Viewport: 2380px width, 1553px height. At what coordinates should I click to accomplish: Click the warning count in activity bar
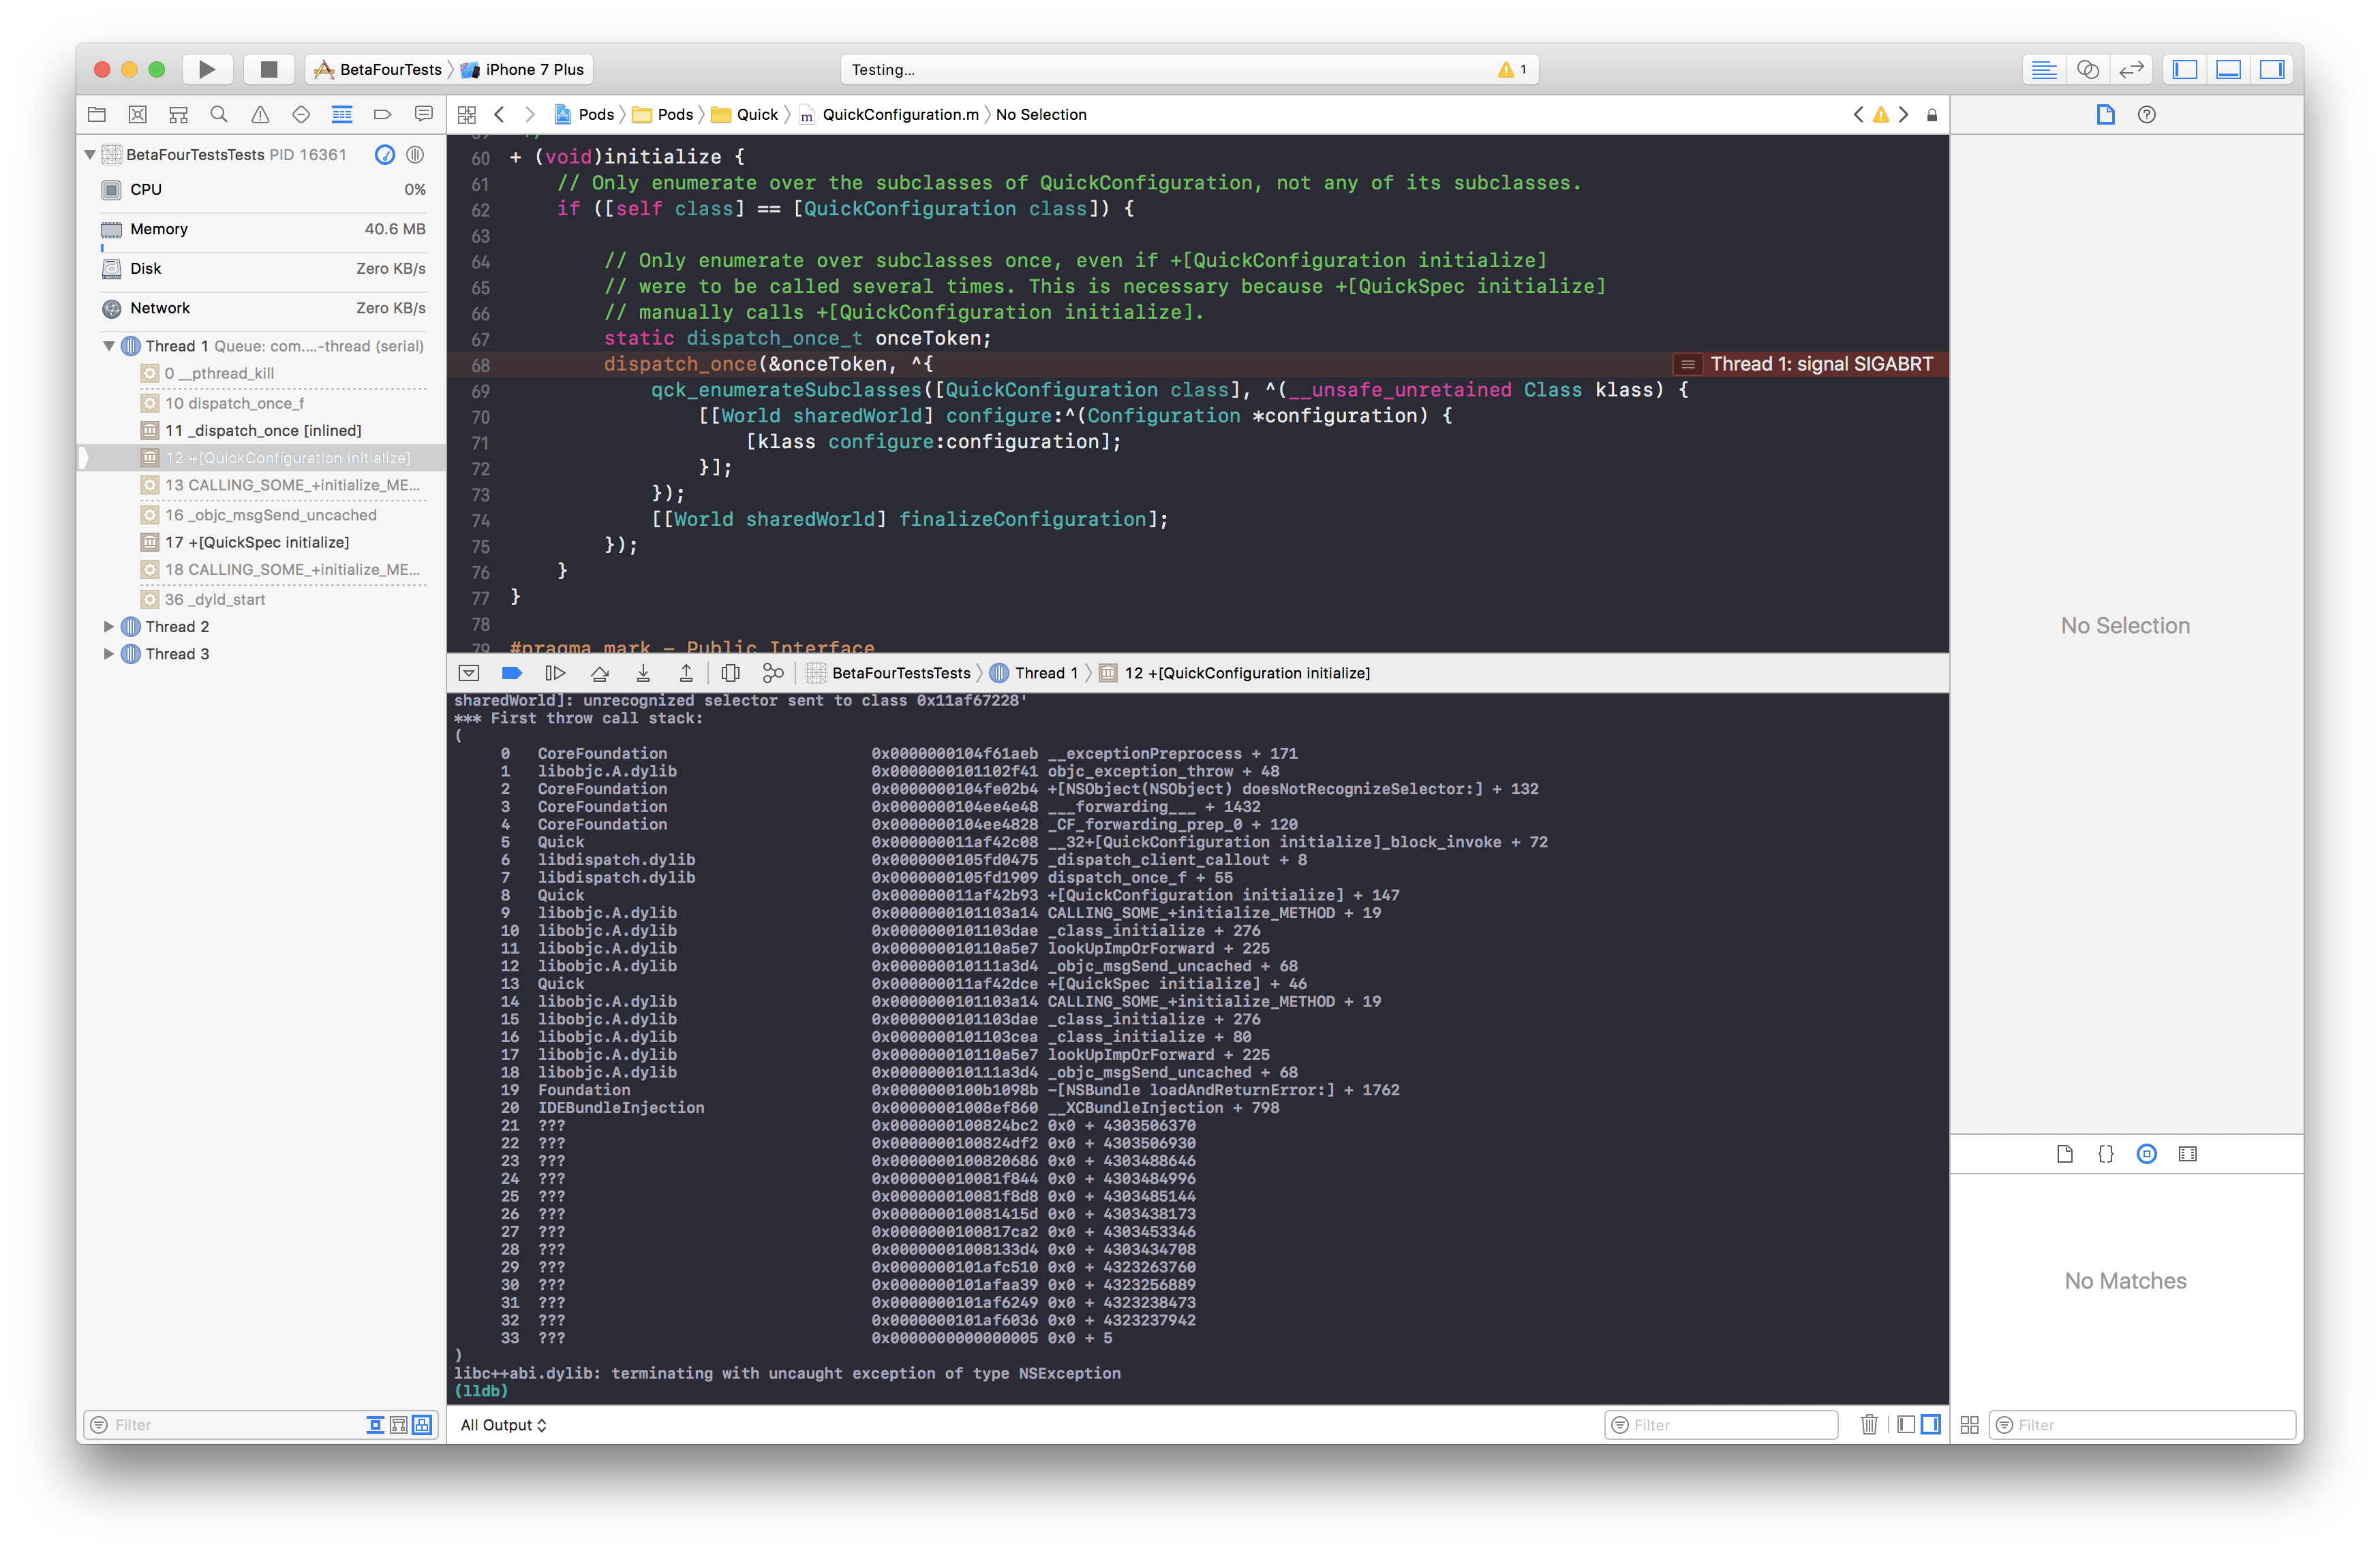pyautogui.click(x=1512, y=69)
